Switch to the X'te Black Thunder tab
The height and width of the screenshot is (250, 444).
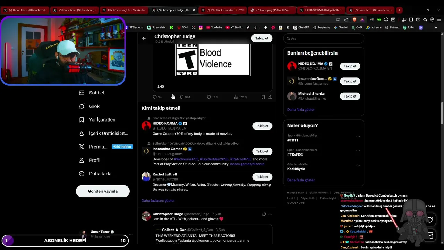point(223,10)
